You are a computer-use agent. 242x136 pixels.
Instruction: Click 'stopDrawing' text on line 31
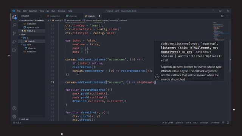pyautogui.click(x=146, y=82)
